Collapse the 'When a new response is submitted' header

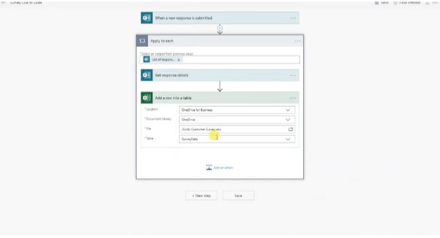point(220,18)
